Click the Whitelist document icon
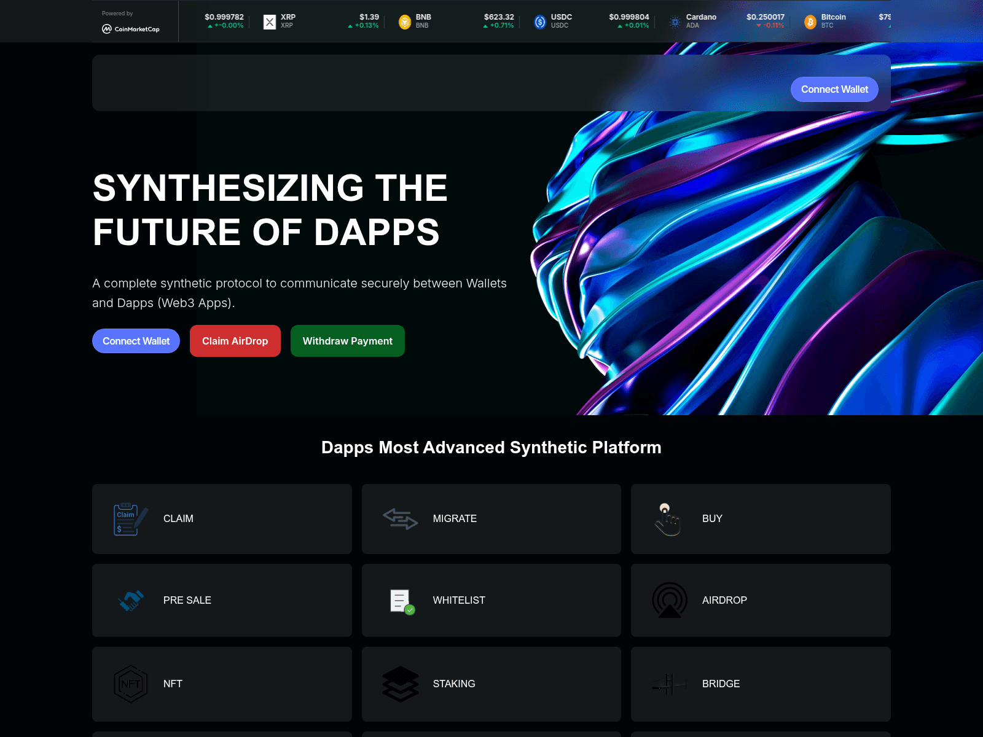The image size is (983, 737). [x=402, y=601]
